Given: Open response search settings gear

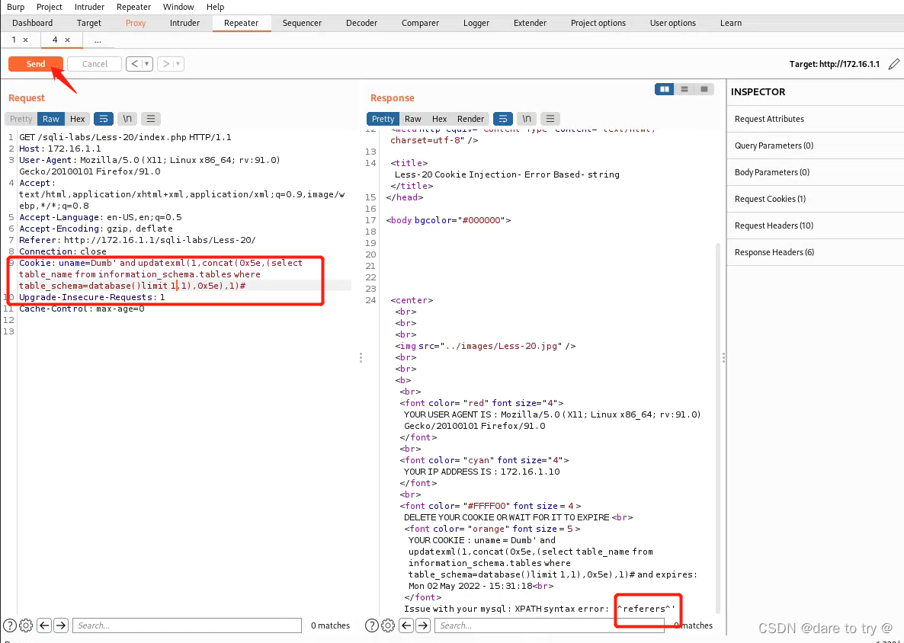Looking at the screenshot, I should (x=388, y=625).
